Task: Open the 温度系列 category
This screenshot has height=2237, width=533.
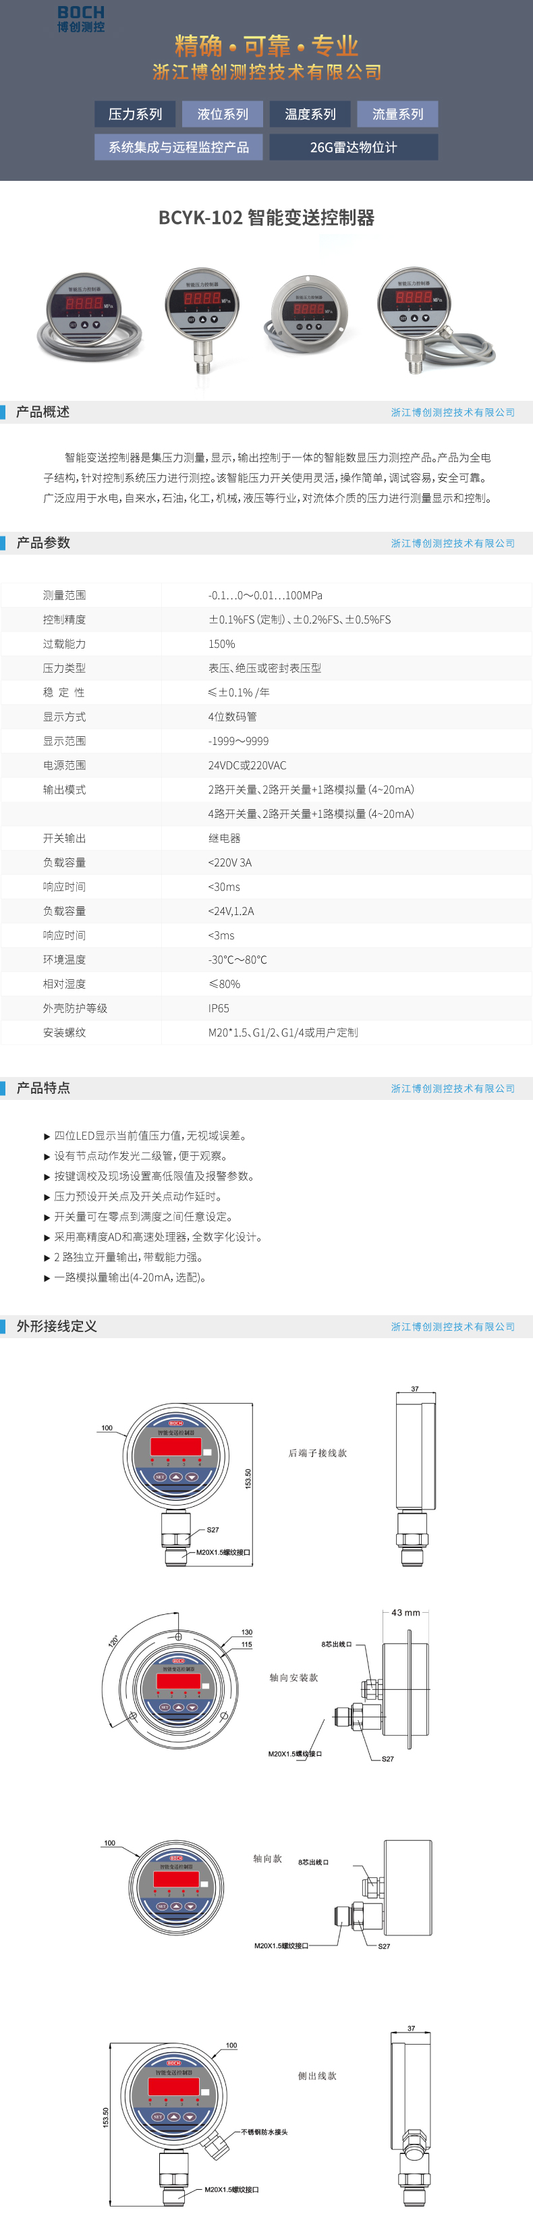Action: coord(310,114)
